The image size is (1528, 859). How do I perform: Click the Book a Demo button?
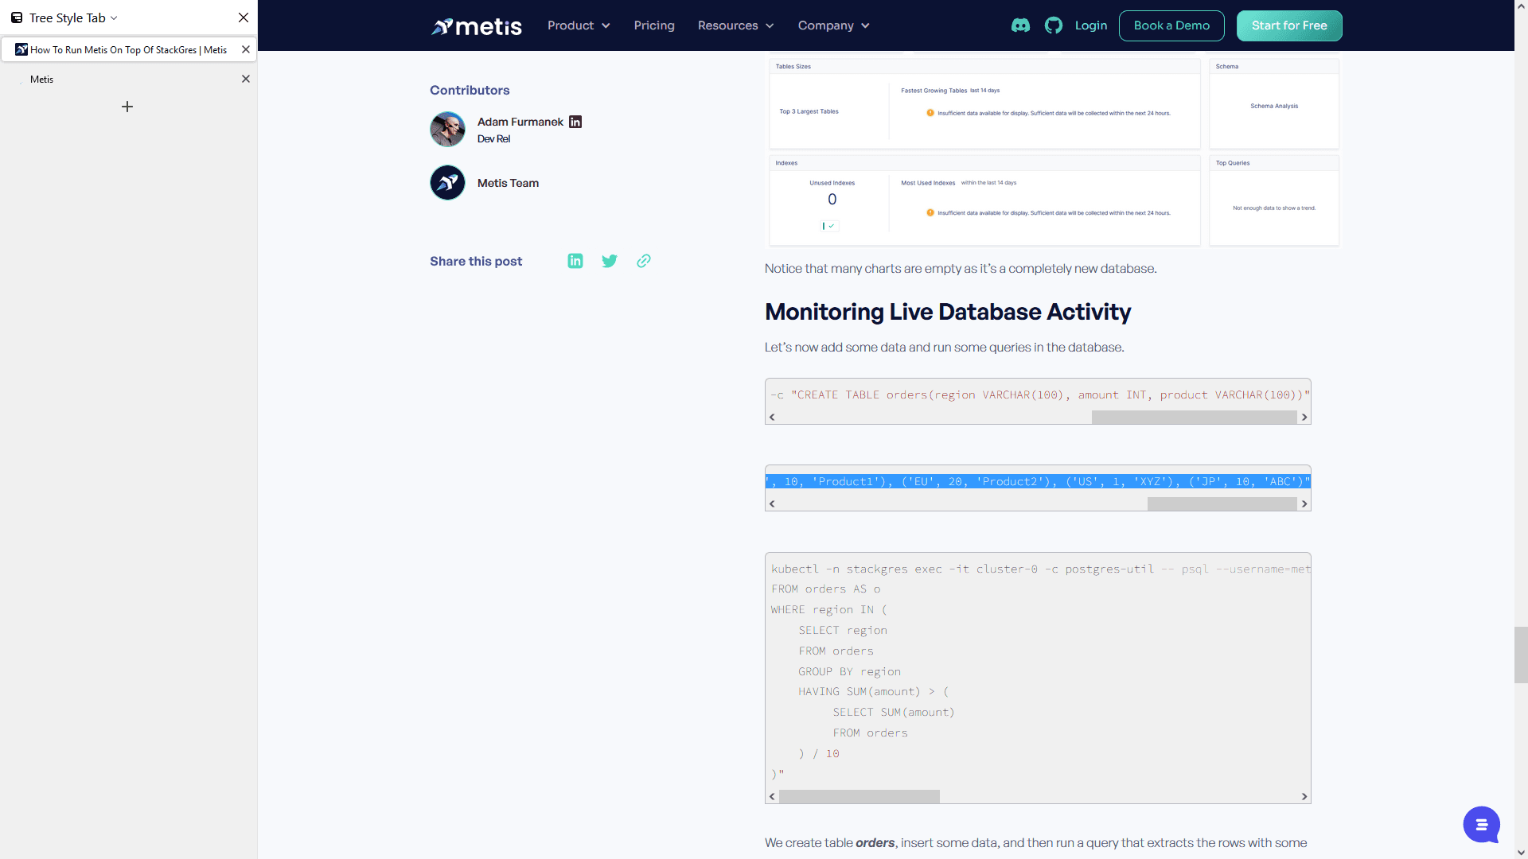[1171, 25]
